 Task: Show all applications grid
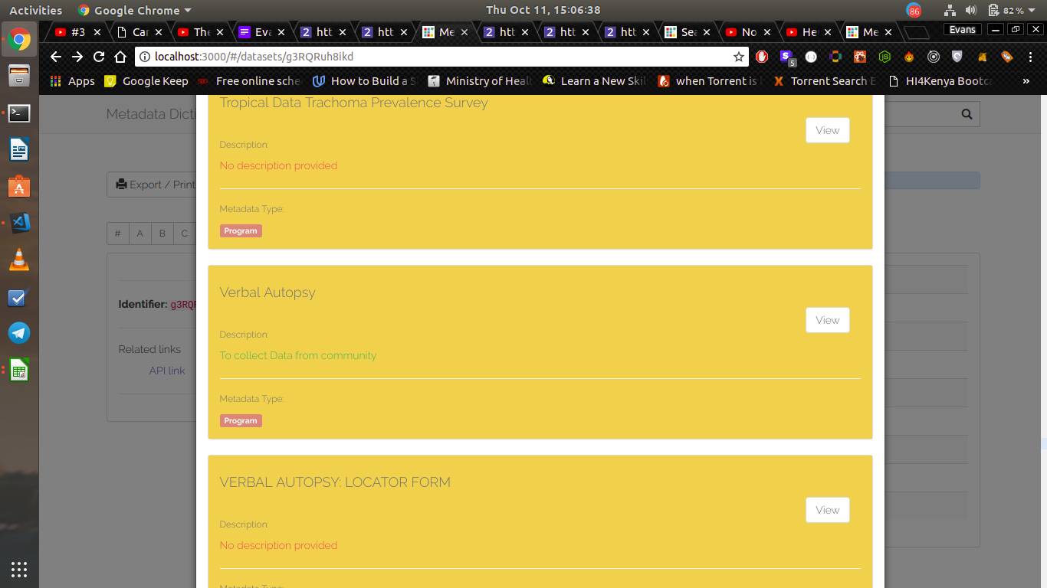(19, 569)
